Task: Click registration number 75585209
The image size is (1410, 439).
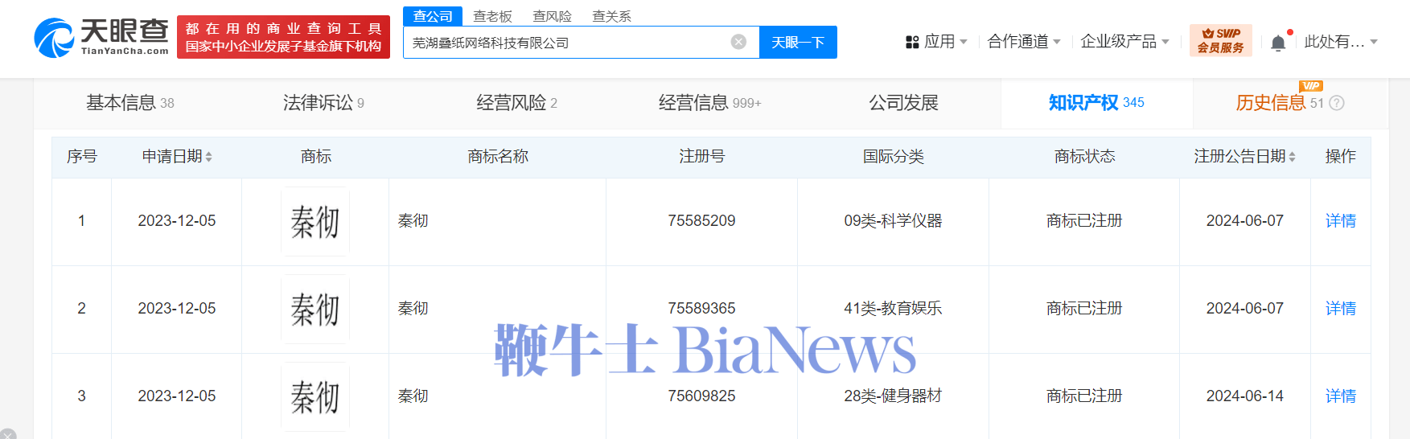Action: [701, 220]
